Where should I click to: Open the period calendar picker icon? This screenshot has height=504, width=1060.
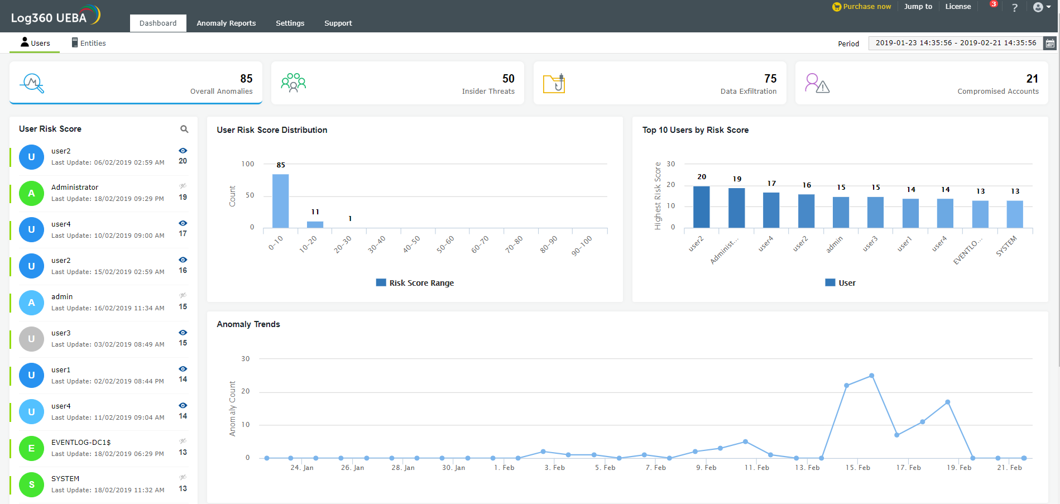(1050, 44)
